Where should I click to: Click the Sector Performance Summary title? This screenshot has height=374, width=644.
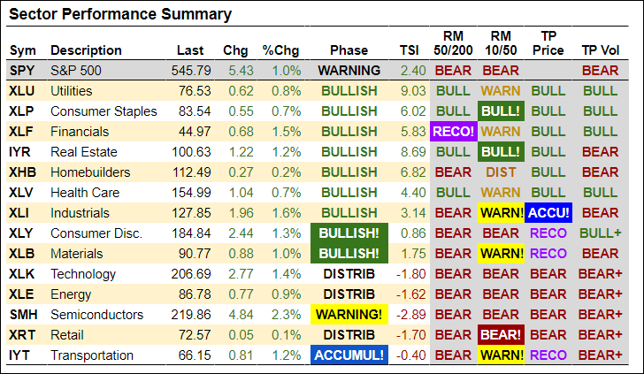point(120,15)
